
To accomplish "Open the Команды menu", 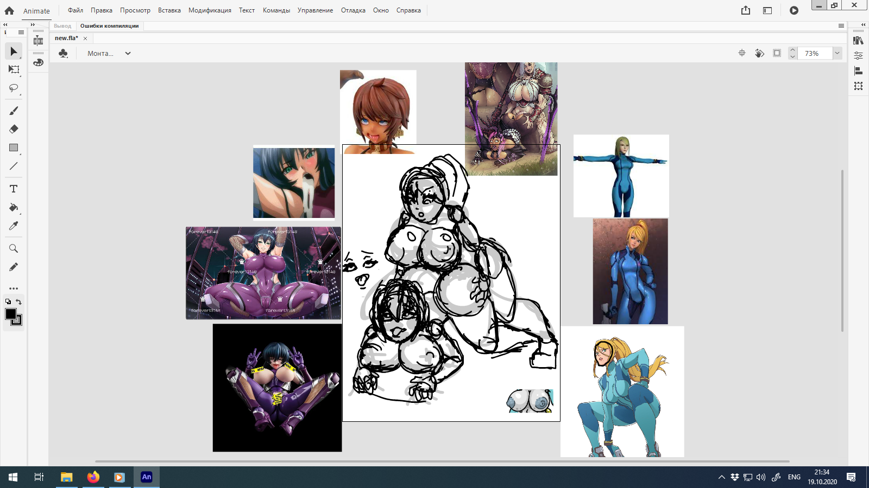I will pyautogui.click(x=276, y=10).
